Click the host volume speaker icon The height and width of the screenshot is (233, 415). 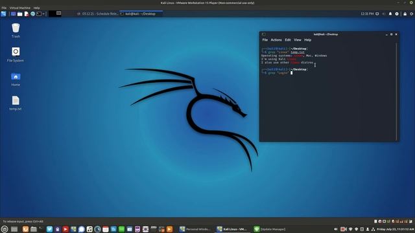click(336, 229)
